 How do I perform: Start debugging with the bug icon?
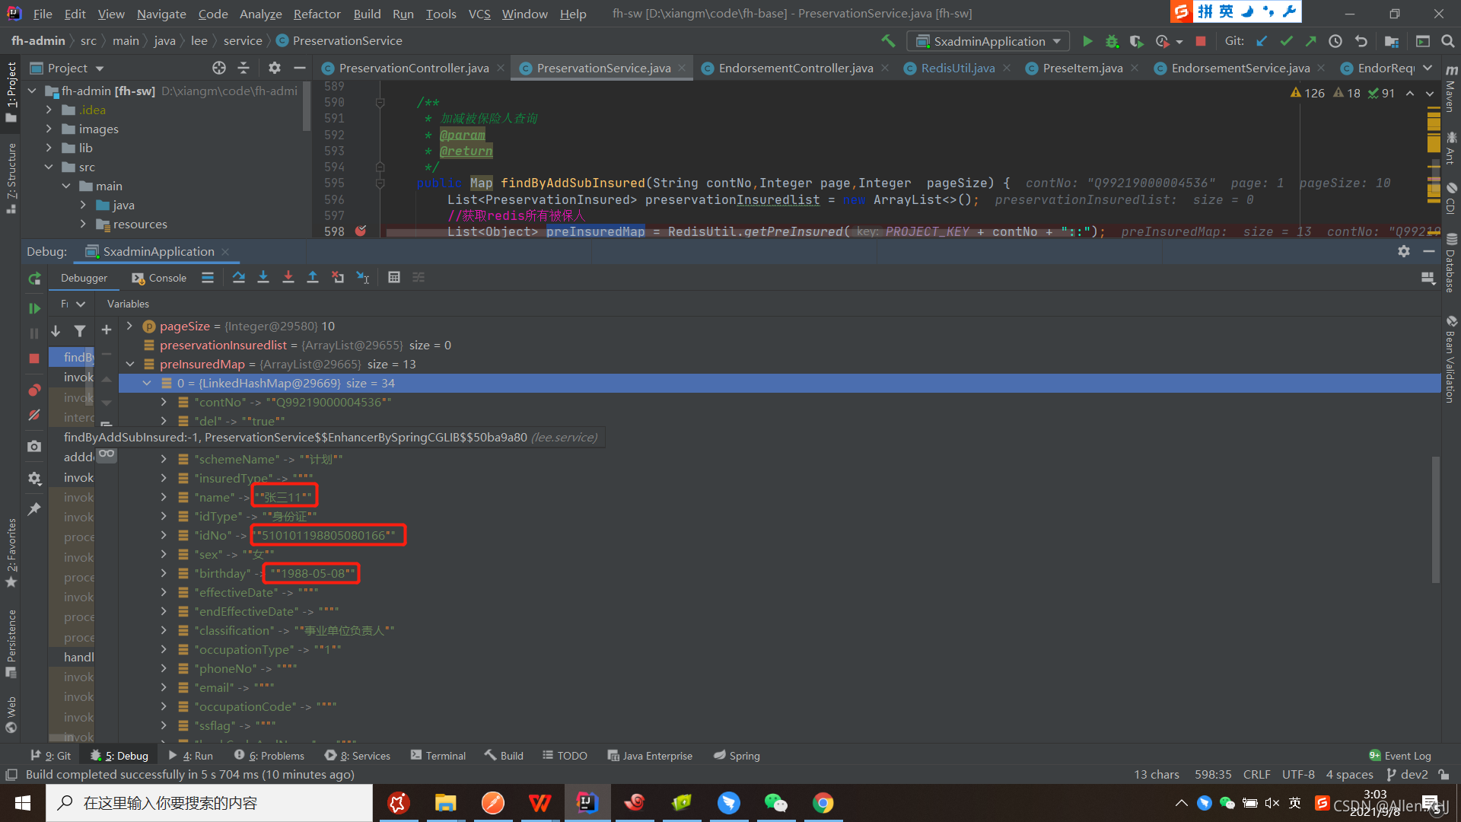(1112, 41)
